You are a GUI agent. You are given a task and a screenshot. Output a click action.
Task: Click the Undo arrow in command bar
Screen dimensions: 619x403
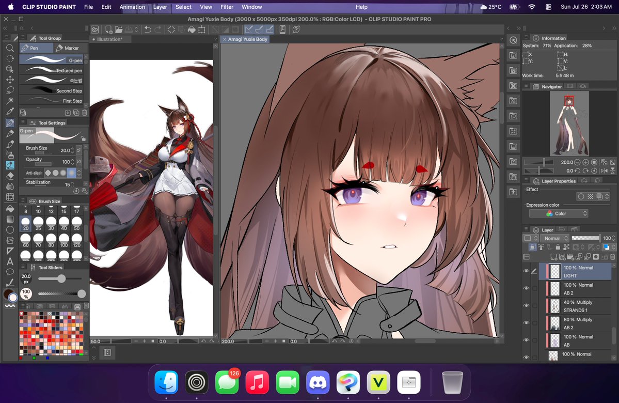point(148,29)
